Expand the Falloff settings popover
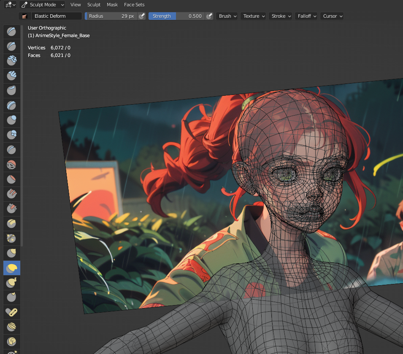Viewport: 403px width, 354px height. (306, 16)
